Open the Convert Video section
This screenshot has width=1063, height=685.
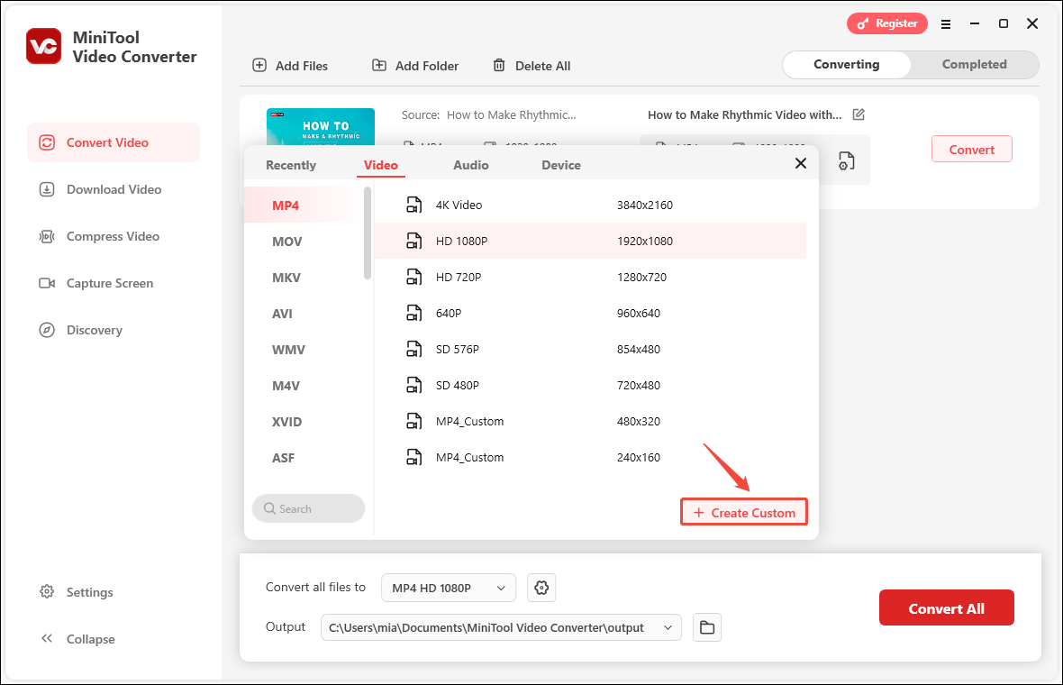114,142
